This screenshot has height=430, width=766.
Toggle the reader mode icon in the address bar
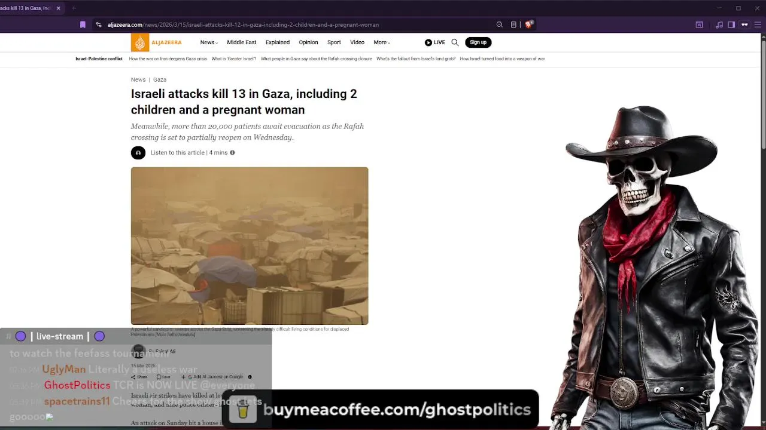(x=513, y=24)
